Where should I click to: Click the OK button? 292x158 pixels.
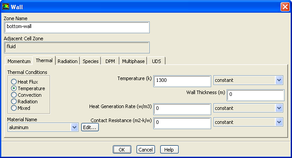tap(122, 150)
